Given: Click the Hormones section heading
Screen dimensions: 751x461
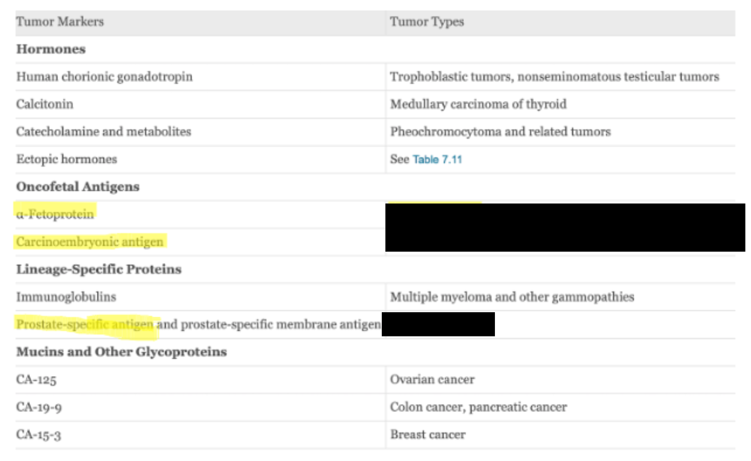Looking at the screenshot, I should tap(51, 49).
